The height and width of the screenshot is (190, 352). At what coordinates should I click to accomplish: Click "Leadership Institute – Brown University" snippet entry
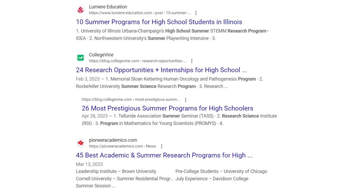point(116,171)
